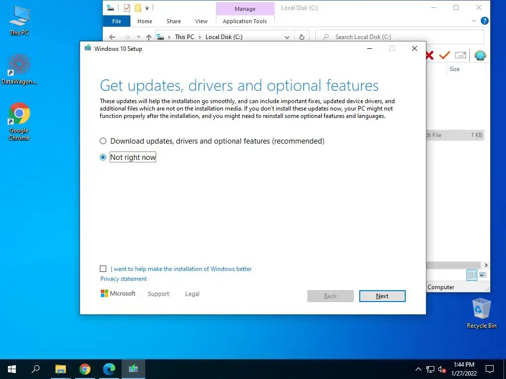
Task: Click the Back button in Setup
Action: click(x=331, y=296)
